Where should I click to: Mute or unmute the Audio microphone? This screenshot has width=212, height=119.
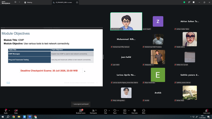point(6,111)
